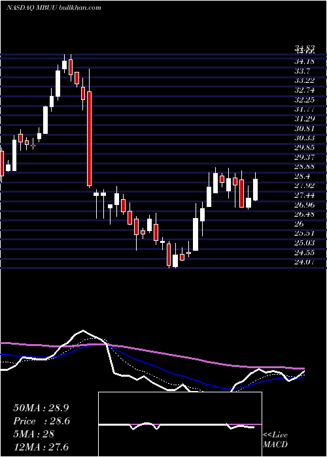Select the 33.22 price level label
This screenshot has height=457, width=327.
point(304,81)
